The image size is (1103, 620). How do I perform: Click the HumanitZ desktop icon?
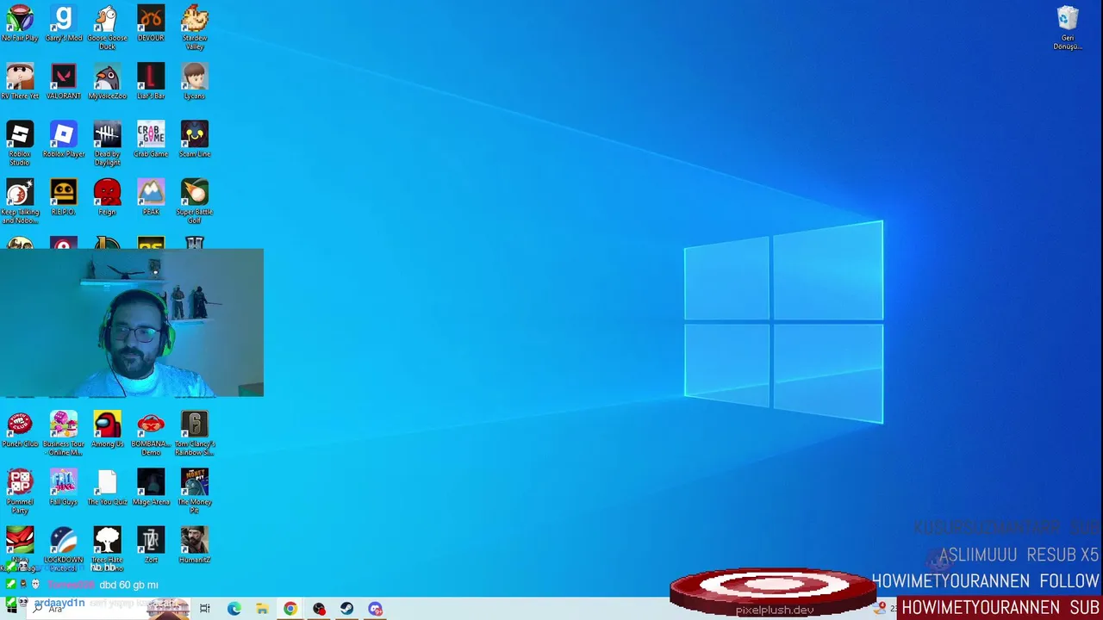tap(195, 545)
